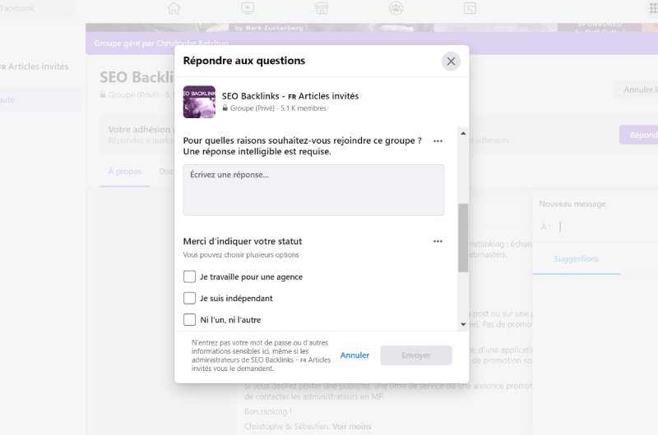Open options menu for group reasons question
The height and width of the screenshot is (435, 658).
[438, 141]
